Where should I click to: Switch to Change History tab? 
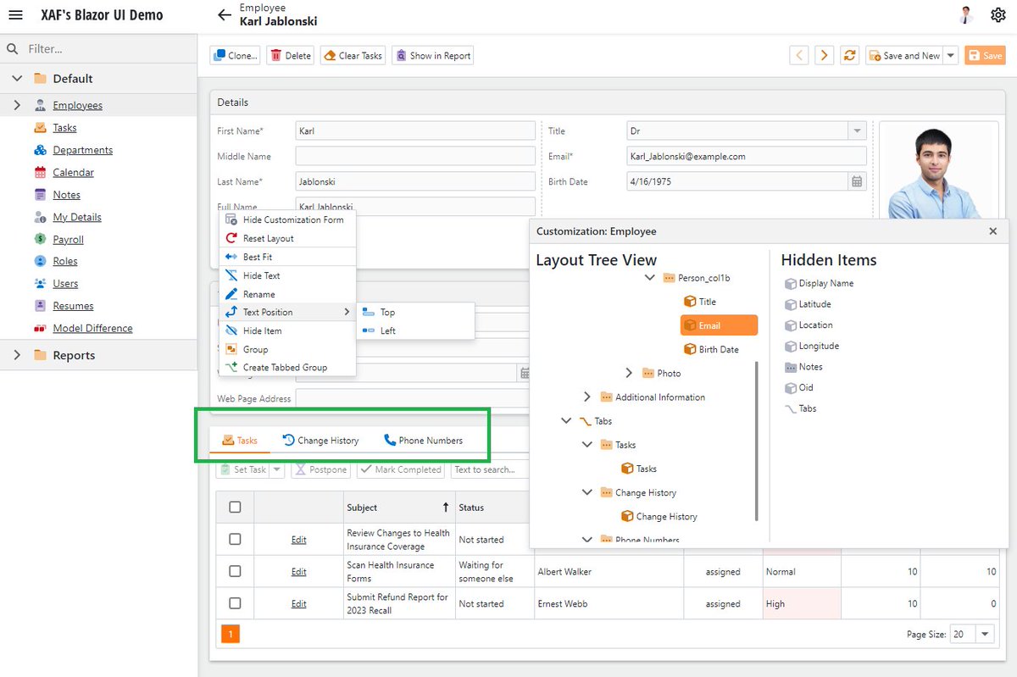[x=320, y=441]
